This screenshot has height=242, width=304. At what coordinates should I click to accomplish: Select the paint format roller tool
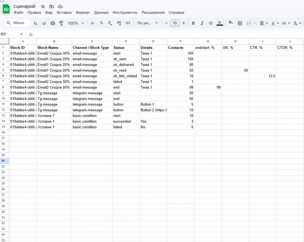pos(61,23)
